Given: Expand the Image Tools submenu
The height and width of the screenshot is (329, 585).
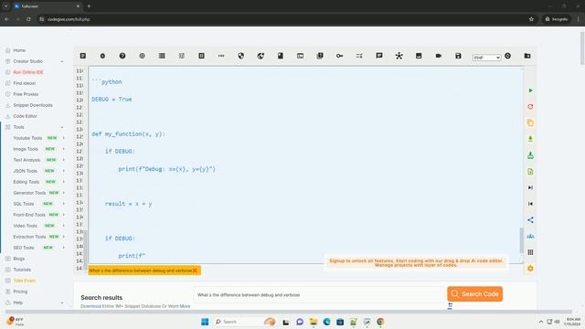Looking at the screenshot, I should point(63,149).
